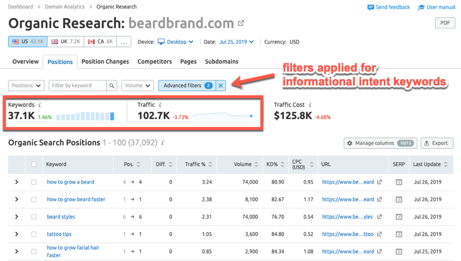
Task: Sort by Traffic % column arrows
Action: click(x=210, y=165)
